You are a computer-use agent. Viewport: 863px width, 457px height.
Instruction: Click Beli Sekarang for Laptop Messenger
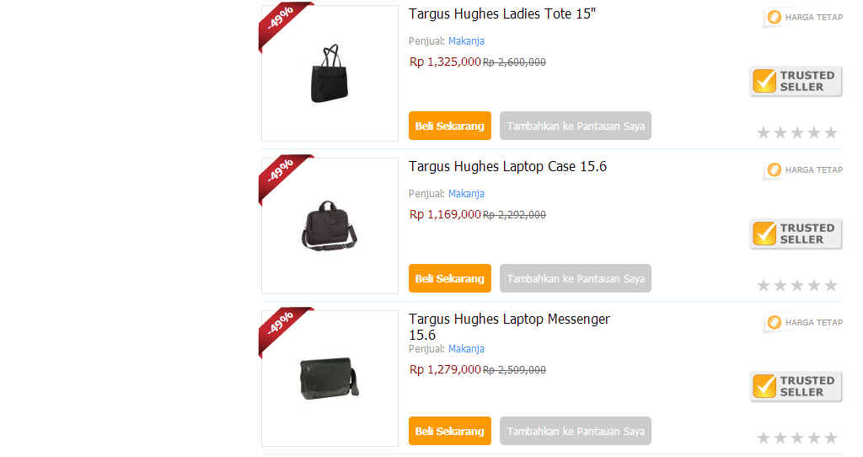(x=450, y=431)
